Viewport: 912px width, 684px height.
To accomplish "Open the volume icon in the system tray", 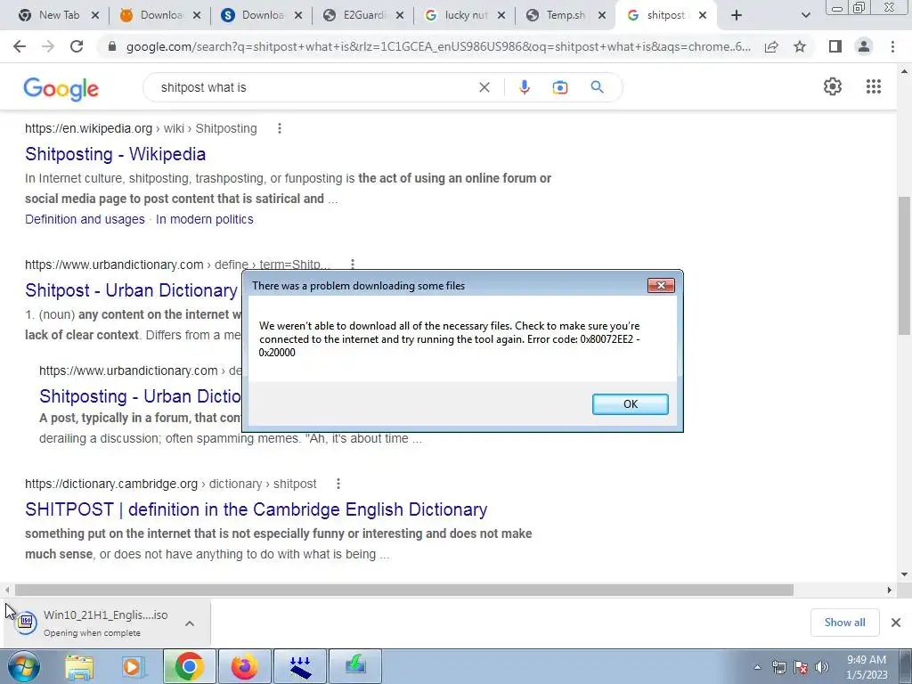I will pos(822,667).
